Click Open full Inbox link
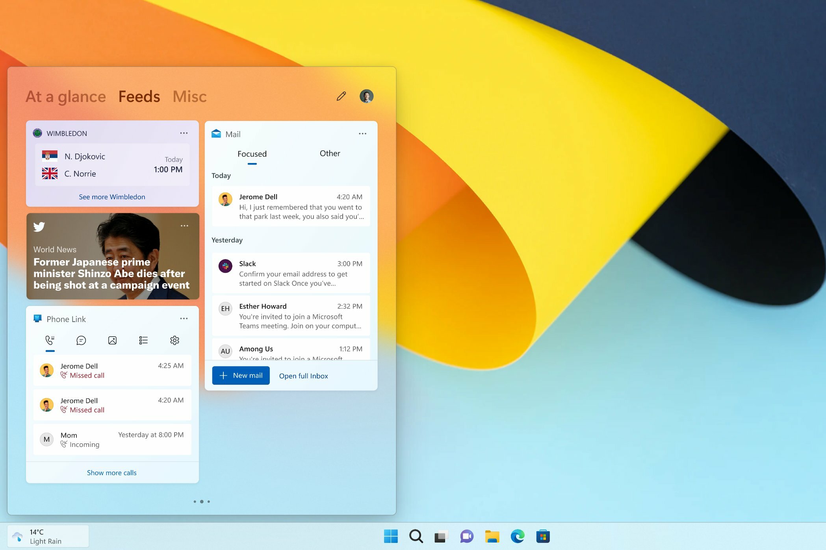This screenshot has width=826, height=550. click(303, 376)
